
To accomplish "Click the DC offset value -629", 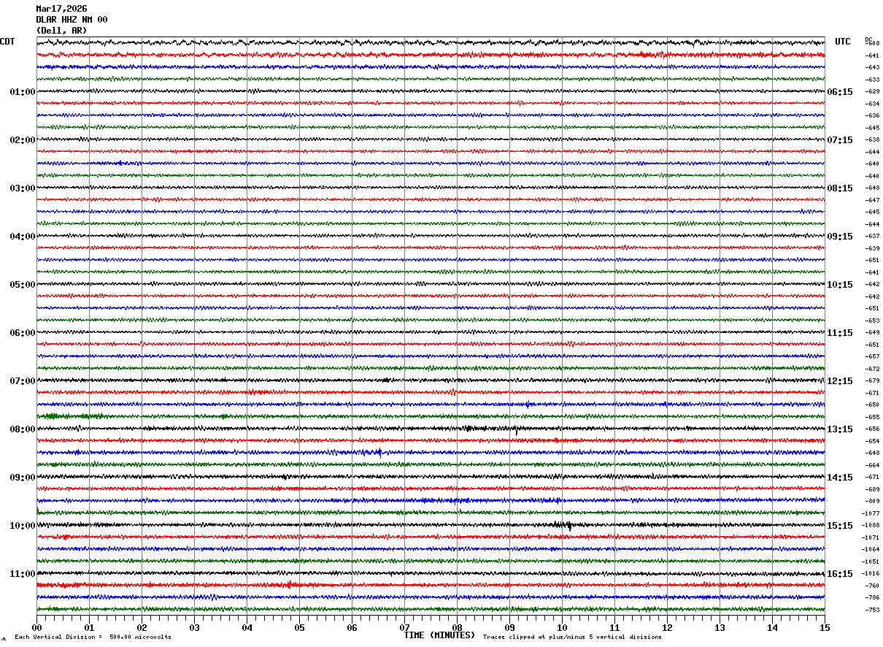I will point(872,91).
